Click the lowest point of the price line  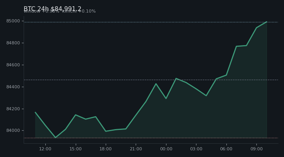(x=56, y=137)
